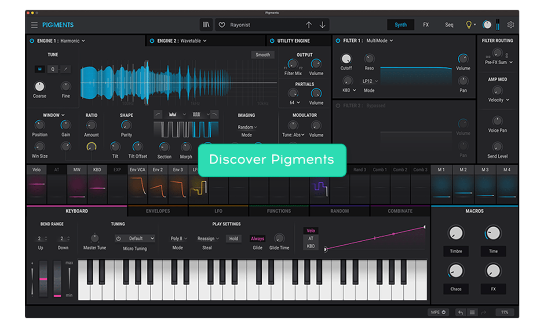Toggle Engine 1 power button
544x328 pixels.
[x=32, y=41]
